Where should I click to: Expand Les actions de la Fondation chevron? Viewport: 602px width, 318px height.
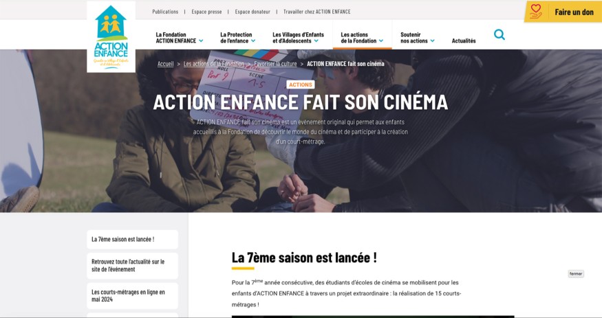click(381, 41)
